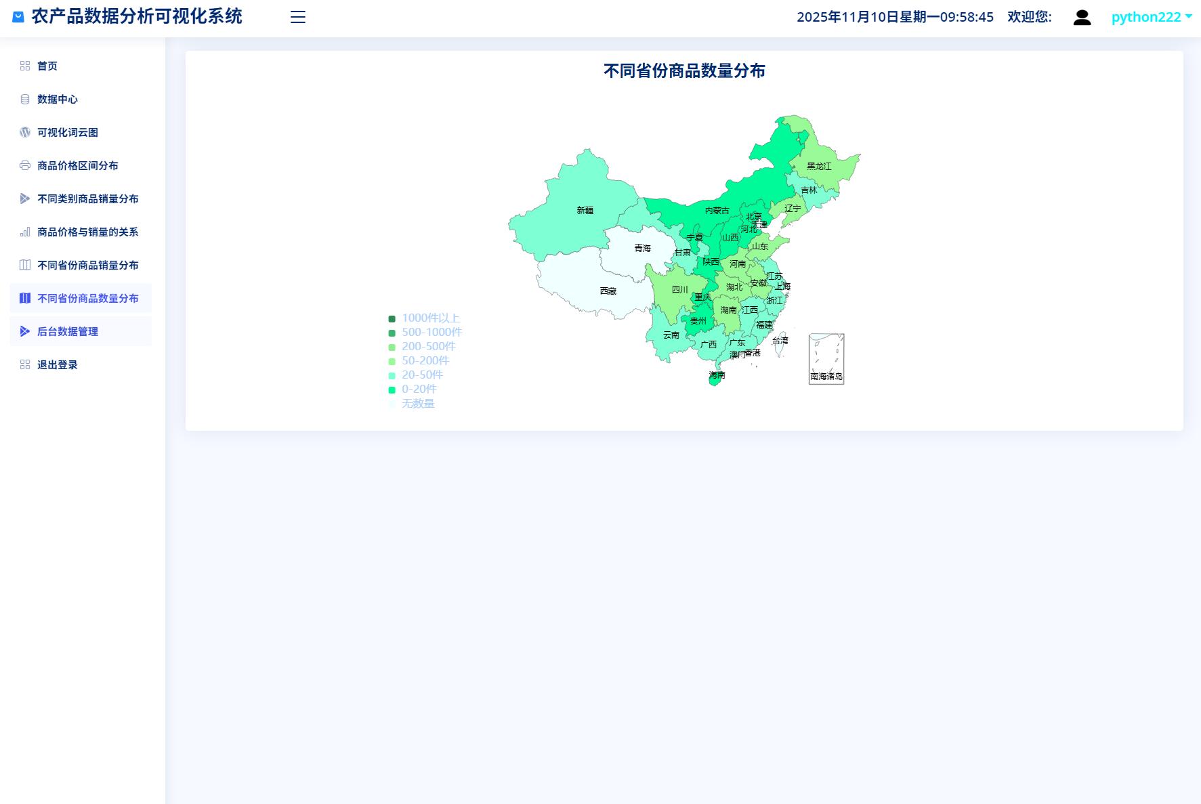This screenshot has height=804, width=1201.
Task: Click 贵州 province on the map
Action: point(699,322)
